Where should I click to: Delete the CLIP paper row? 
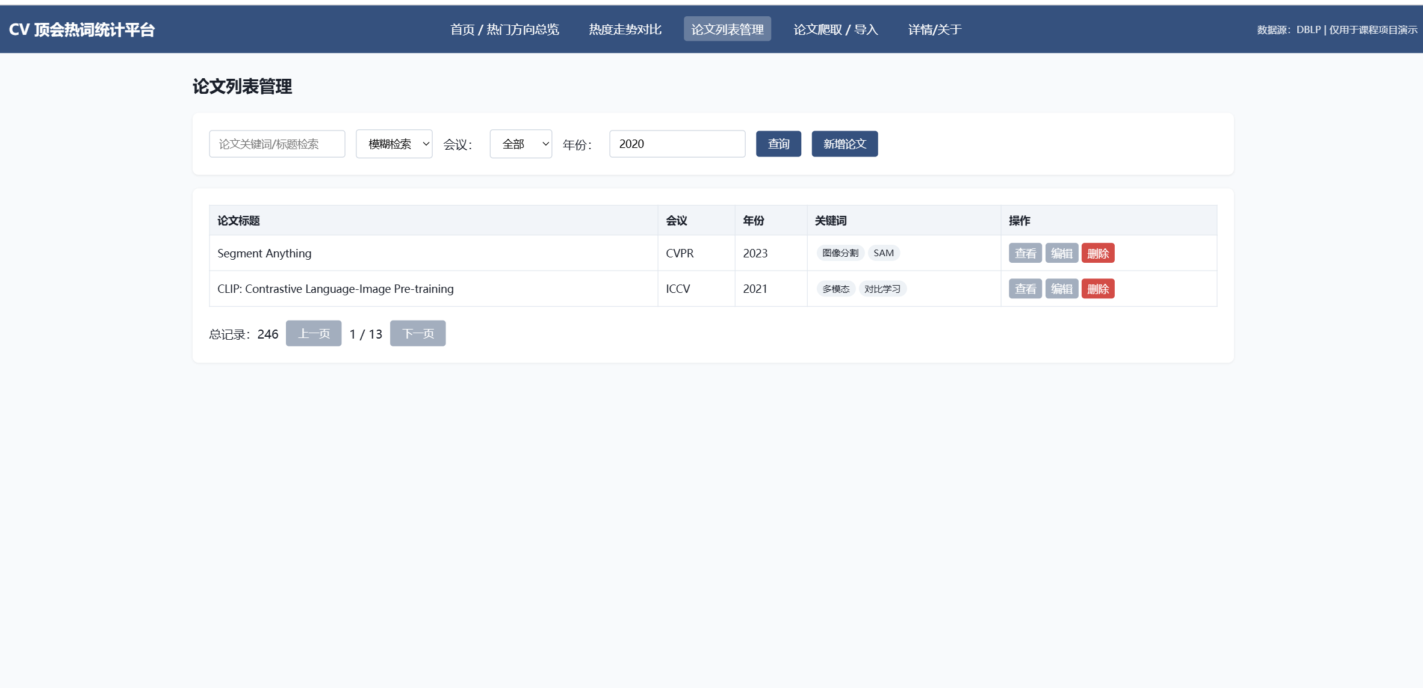[x=1098, y=289]
